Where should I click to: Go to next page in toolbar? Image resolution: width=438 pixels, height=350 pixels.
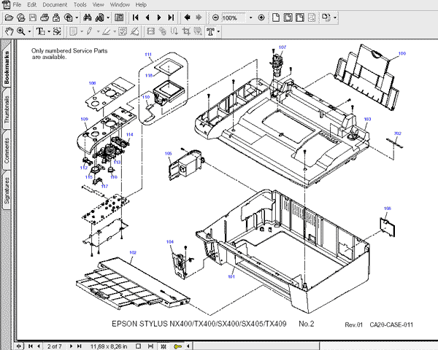pyautogui.click(x=159, y=17)
